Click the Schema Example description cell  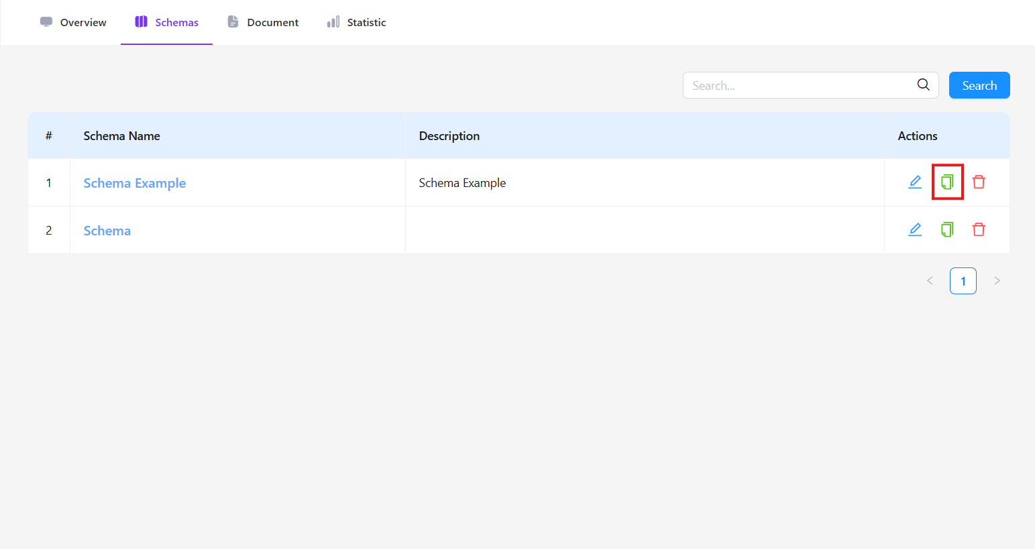(645, 183)
